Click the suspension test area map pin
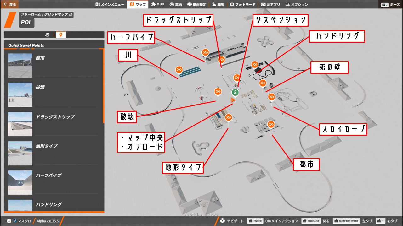 pos(237,78)
